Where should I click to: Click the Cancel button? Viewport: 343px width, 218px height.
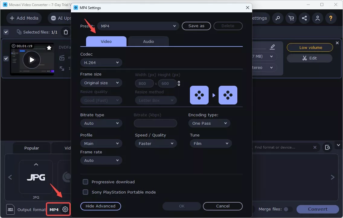click(x=223, y=206)
